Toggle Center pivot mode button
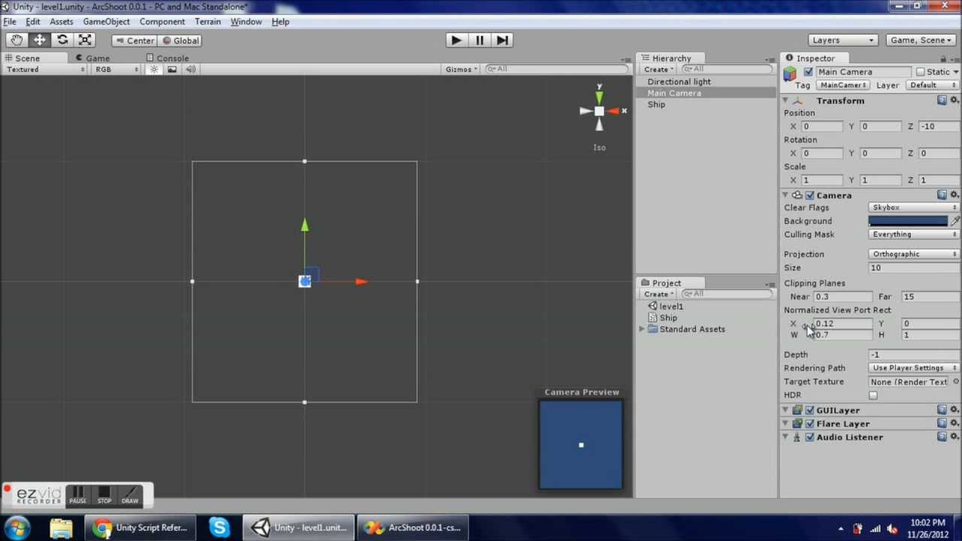 point(135,41)
